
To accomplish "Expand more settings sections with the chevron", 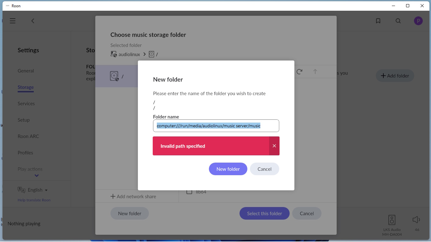I will [x=37, y=176].
